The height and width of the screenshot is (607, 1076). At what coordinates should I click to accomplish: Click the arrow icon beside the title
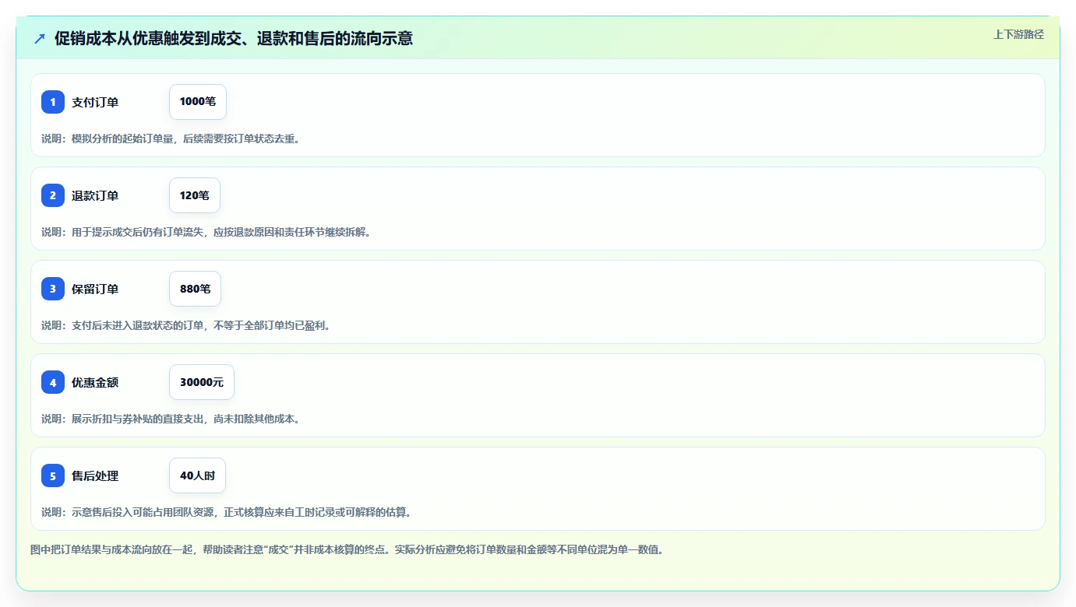click(40, 38)
